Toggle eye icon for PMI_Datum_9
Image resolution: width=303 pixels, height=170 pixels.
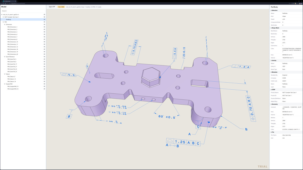point(44,77)
